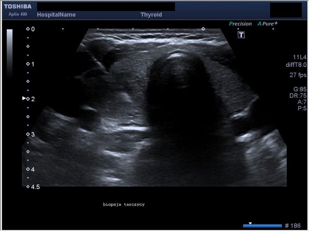This screenshot has height=231, width=309.
Task: Click the 27 fps frame rate value
Action: pyautogui.click(x=298, y=75)
